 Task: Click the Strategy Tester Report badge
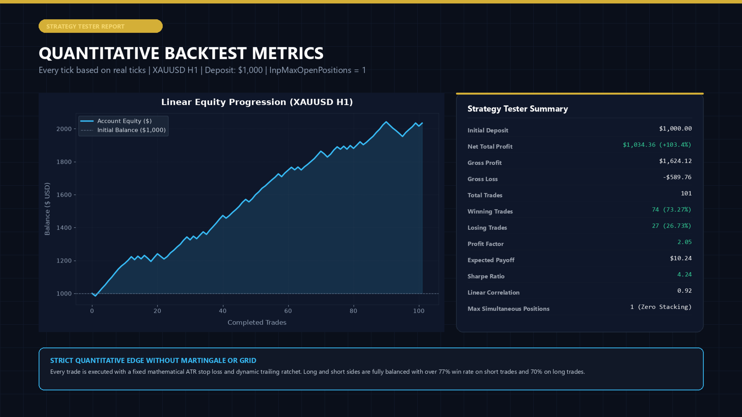click(x=100, y=26)
